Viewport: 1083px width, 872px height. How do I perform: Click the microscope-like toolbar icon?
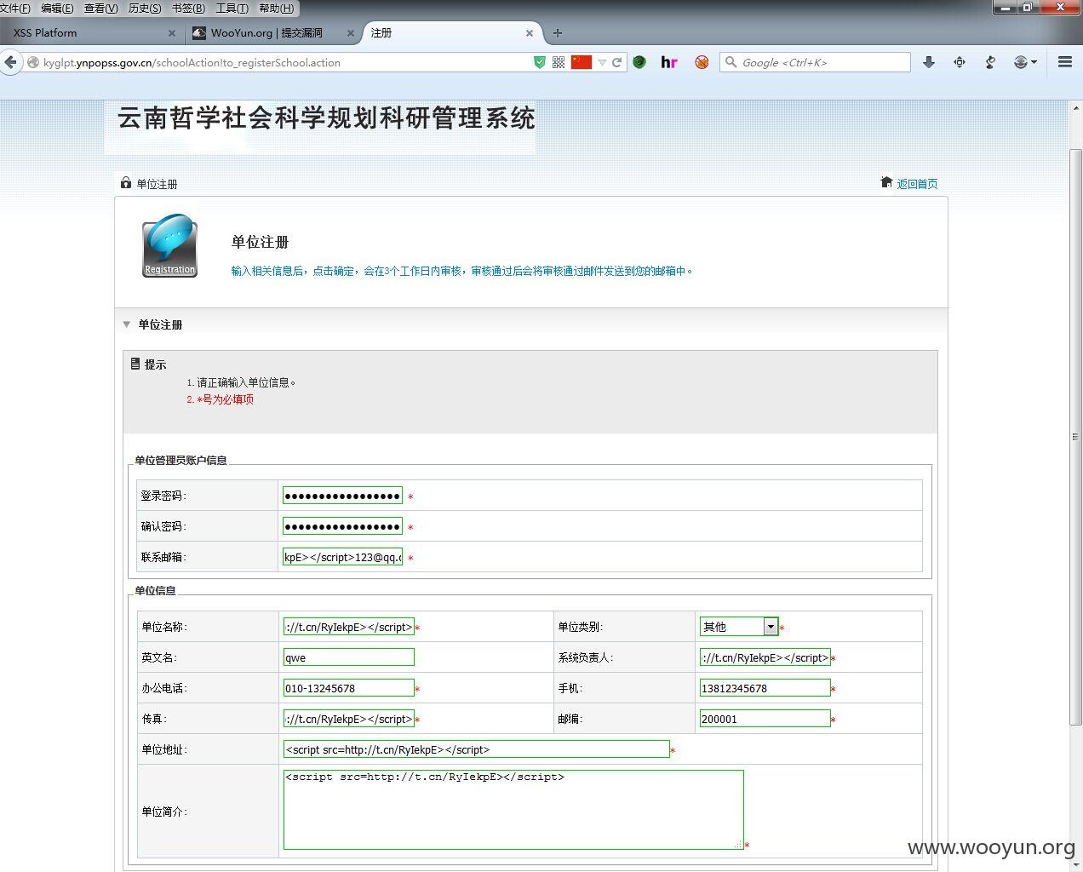pyautogui.click(x=990, y=62)
